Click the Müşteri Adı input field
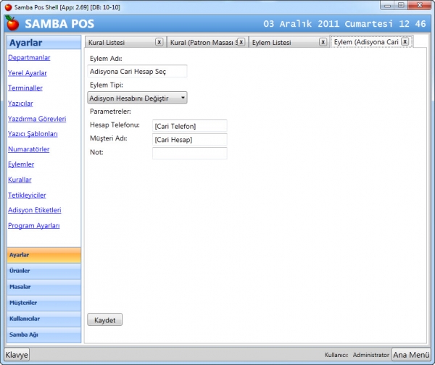 point(190,139)
